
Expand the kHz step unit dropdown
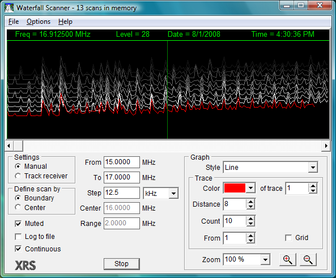coord(173,194)
